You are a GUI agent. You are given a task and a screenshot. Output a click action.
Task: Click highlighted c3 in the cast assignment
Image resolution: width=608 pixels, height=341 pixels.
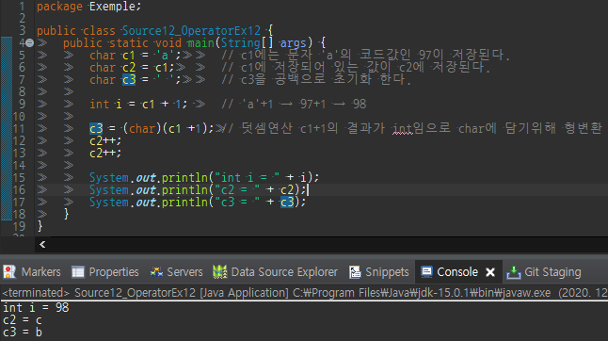[x=96, y=128]
